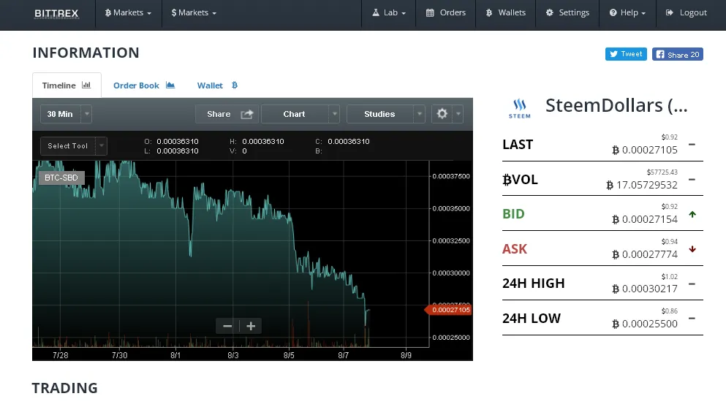
Task: Switch to the Wallet tab
Action: coord(217,85)
